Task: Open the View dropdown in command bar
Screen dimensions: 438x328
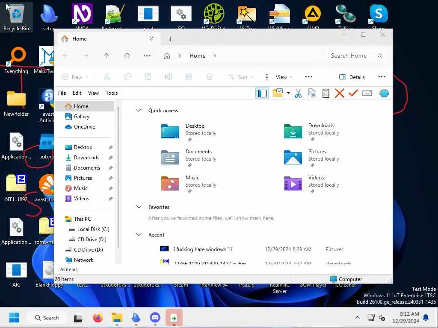Action: (278, 77)
